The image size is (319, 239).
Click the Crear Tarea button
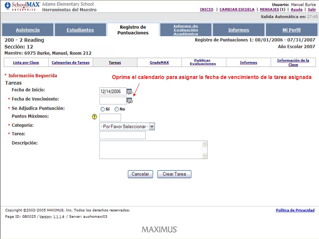[174, 174]
